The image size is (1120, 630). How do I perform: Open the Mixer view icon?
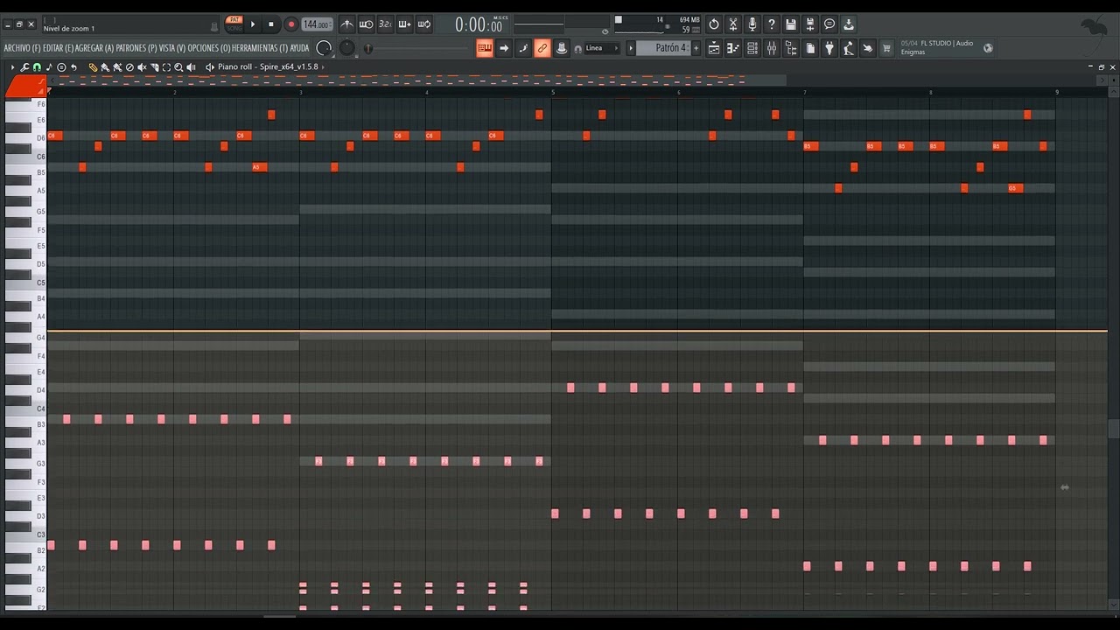click(x=772, y=49)
